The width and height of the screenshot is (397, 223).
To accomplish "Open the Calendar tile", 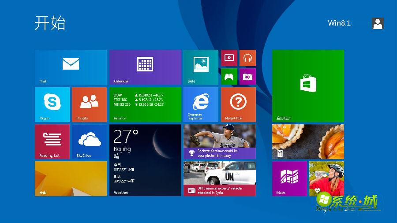I will 145,67.
